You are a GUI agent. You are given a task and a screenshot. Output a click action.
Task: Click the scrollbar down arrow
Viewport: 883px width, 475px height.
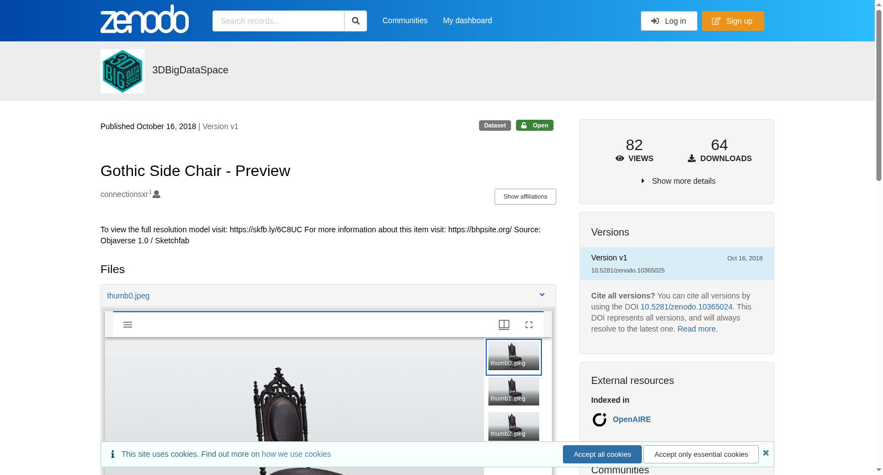[879, 470]
